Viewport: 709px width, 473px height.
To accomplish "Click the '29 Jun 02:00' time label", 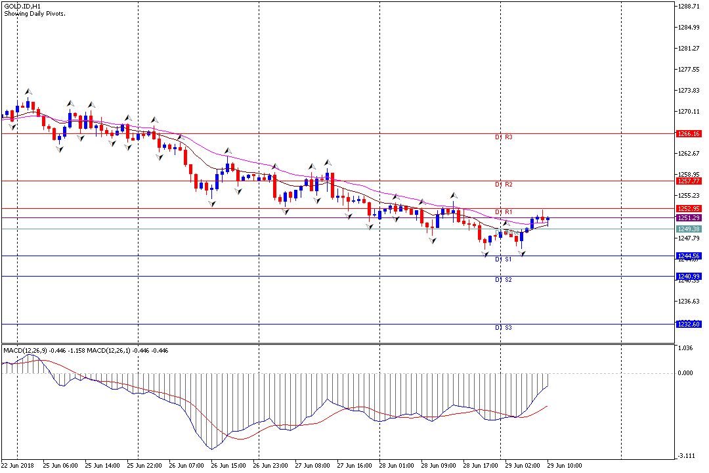I will coord(523,466).
